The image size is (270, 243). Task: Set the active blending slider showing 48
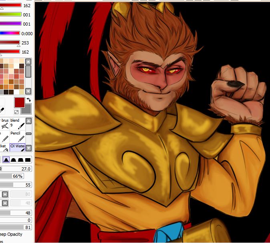(16, 213)
